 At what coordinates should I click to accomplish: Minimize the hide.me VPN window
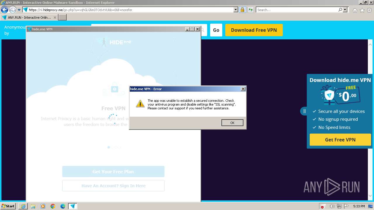pos(187,29)
